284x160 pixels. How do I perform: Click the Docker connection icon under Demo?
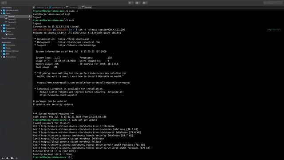pyautogui.click(x=6, y=34)
